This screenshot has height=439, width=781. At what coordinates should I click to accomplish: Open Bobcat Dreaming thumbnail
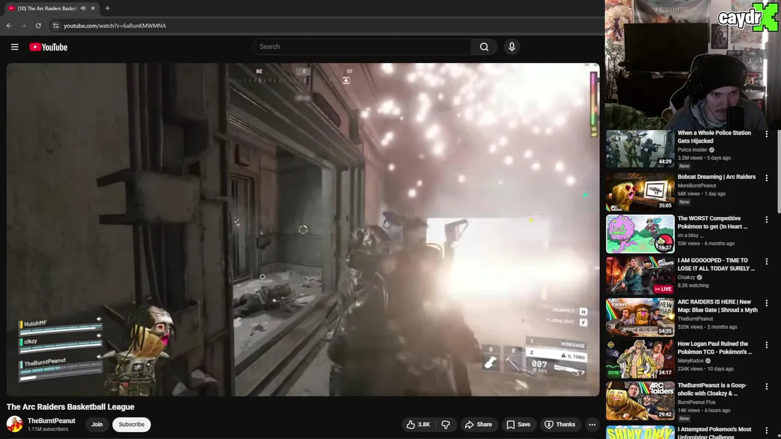(x=640, y=192)
